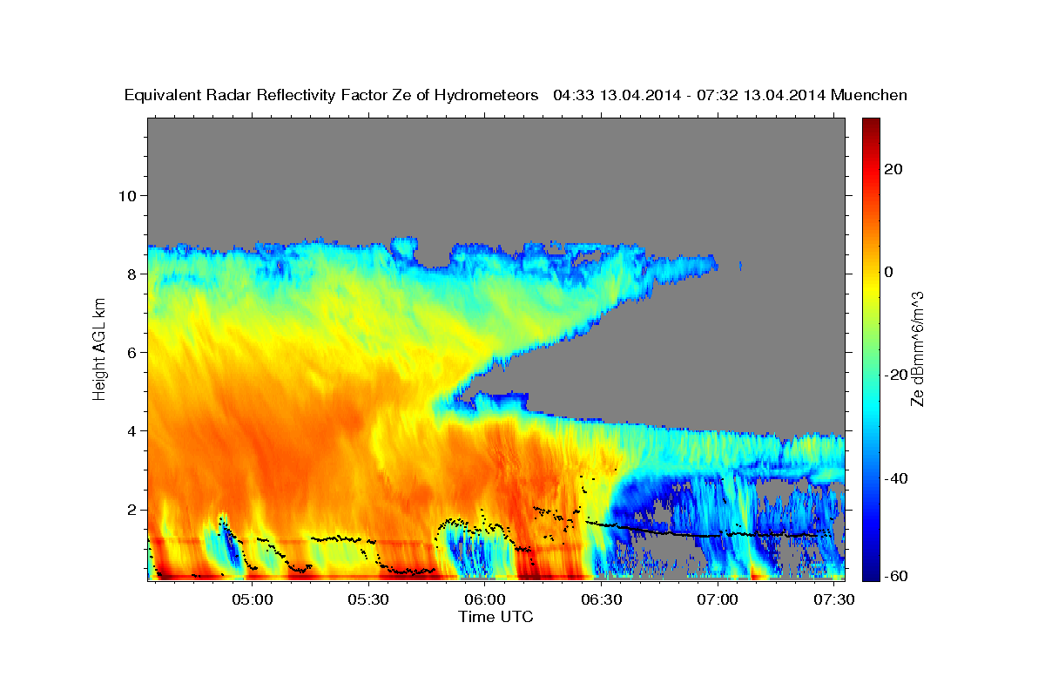The width and height of the screenshot is (1045, 697).
Task: Click the 'Time UTC' axis label
Action: coord(496,617)
